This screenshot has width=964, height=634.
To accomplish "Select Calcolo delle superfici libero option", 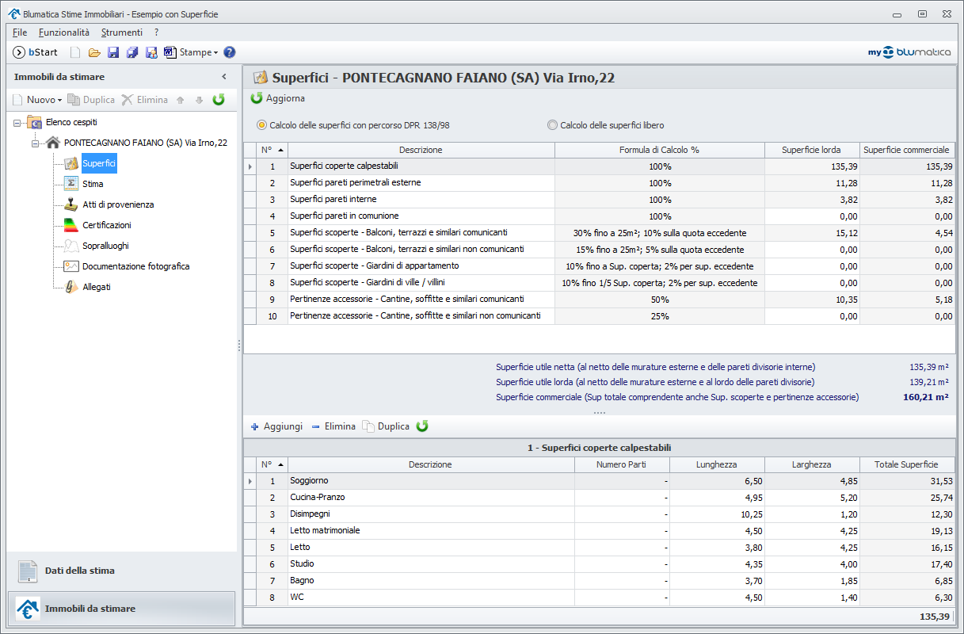I will (x=606, y=125).
